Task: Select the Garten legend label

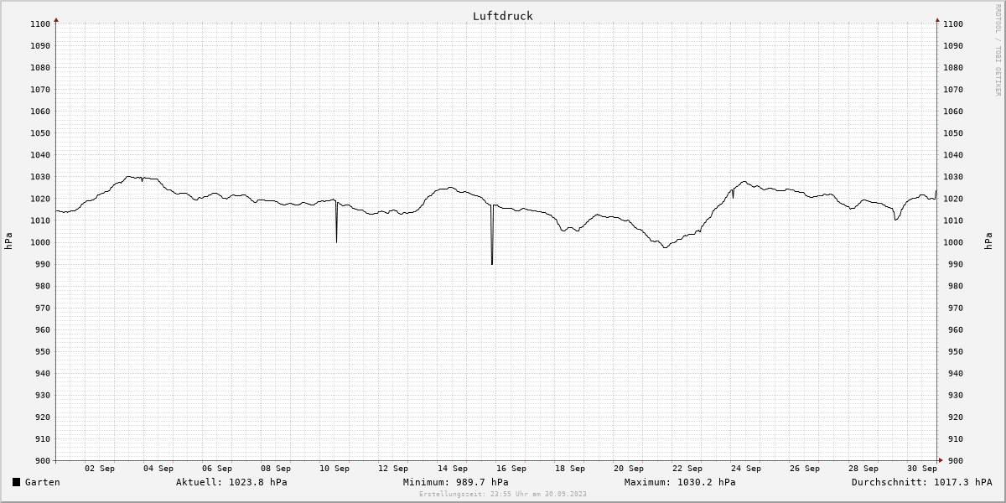Action: 43,482
